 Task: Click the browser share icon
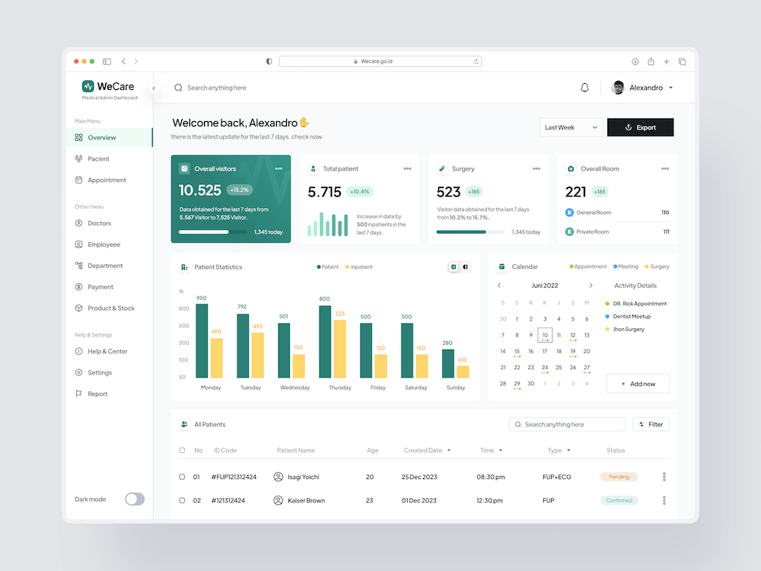(651, 62)
